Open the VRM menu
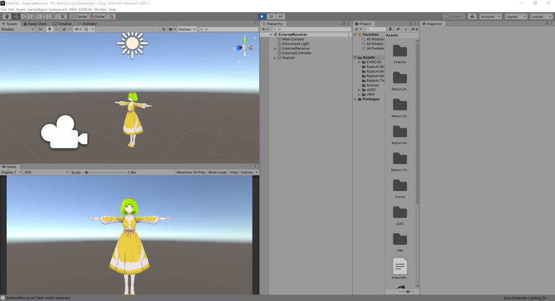Image resolution: width=555 pixels, height=301 pixels. click(x=73, y=9)
